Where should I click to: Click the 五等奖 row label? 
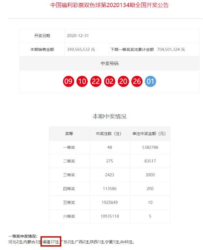click(x=69, y=202)
